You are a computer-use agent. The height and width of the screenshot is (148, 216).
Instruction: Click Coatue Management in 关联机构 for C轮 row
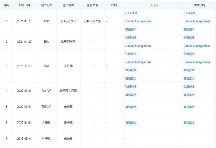(x=196, y=21)
